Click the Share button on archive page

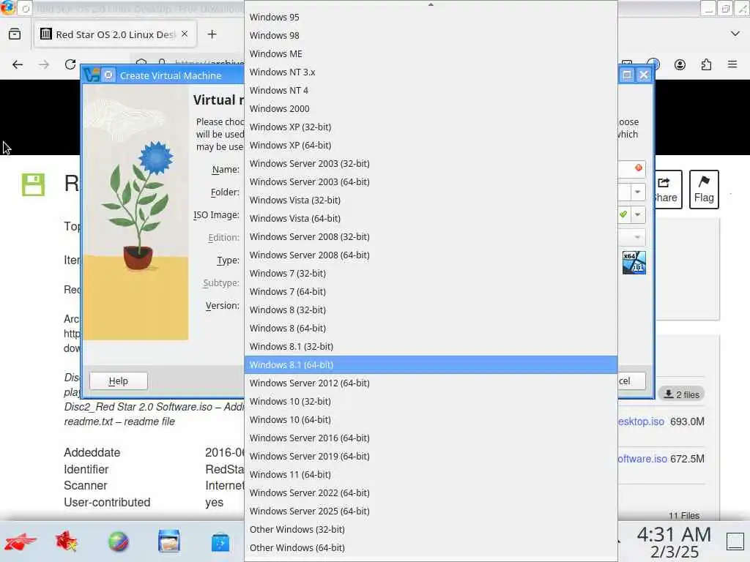(x=667, y=190)
